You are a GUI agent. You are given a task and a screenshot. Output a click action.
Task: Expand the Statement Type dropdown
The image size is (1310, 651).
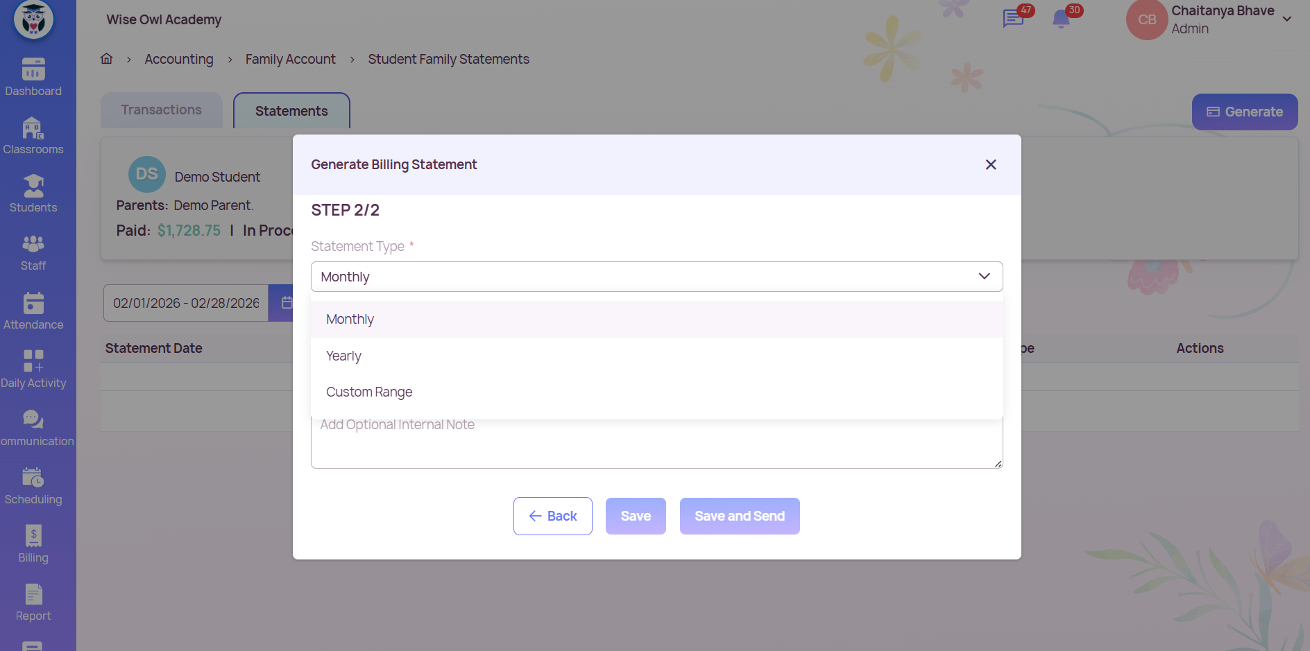tap(656, 277)
